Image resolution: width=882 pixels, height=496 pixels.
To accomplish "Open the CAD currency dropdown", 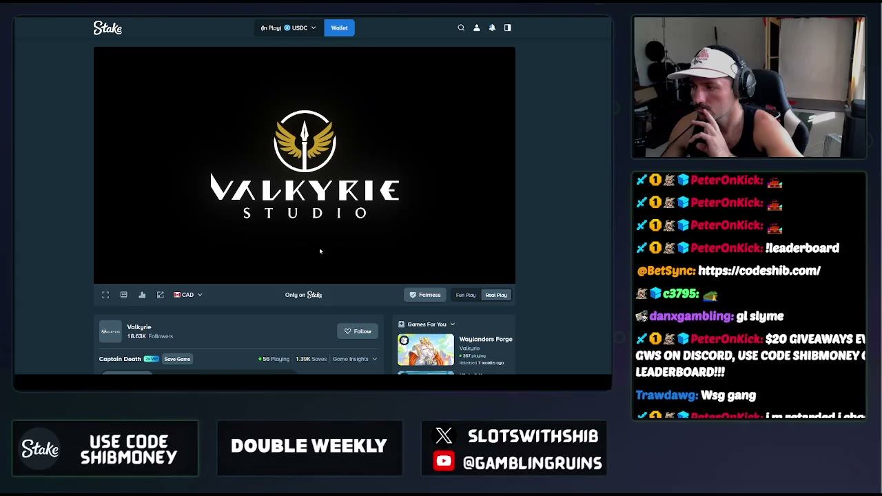I will point(188,295).
